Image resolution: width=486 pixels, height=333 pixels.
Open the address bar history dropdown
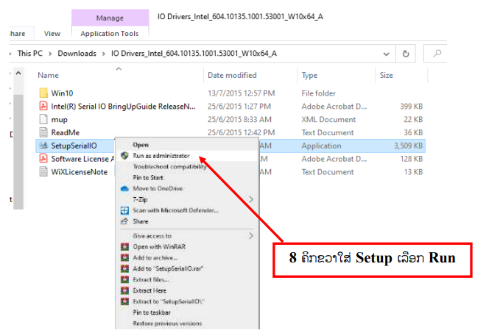(387, 54)
